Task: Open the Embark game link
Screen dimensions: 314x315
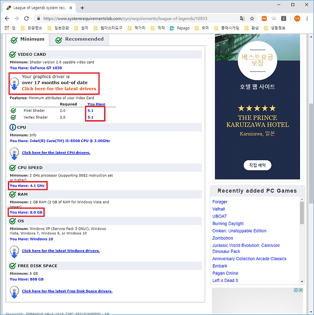Action: [220, 266]
